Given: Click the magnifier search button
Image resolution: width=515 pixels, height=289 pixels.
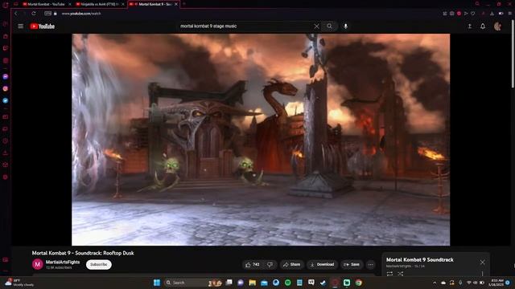Looking at the screenshot, I should pyautogui.click(x=329, y=26).
